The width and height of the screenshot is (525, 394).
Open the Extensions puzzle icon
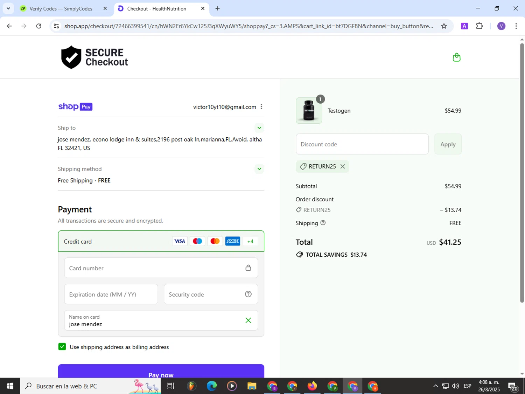coord(479,26)
